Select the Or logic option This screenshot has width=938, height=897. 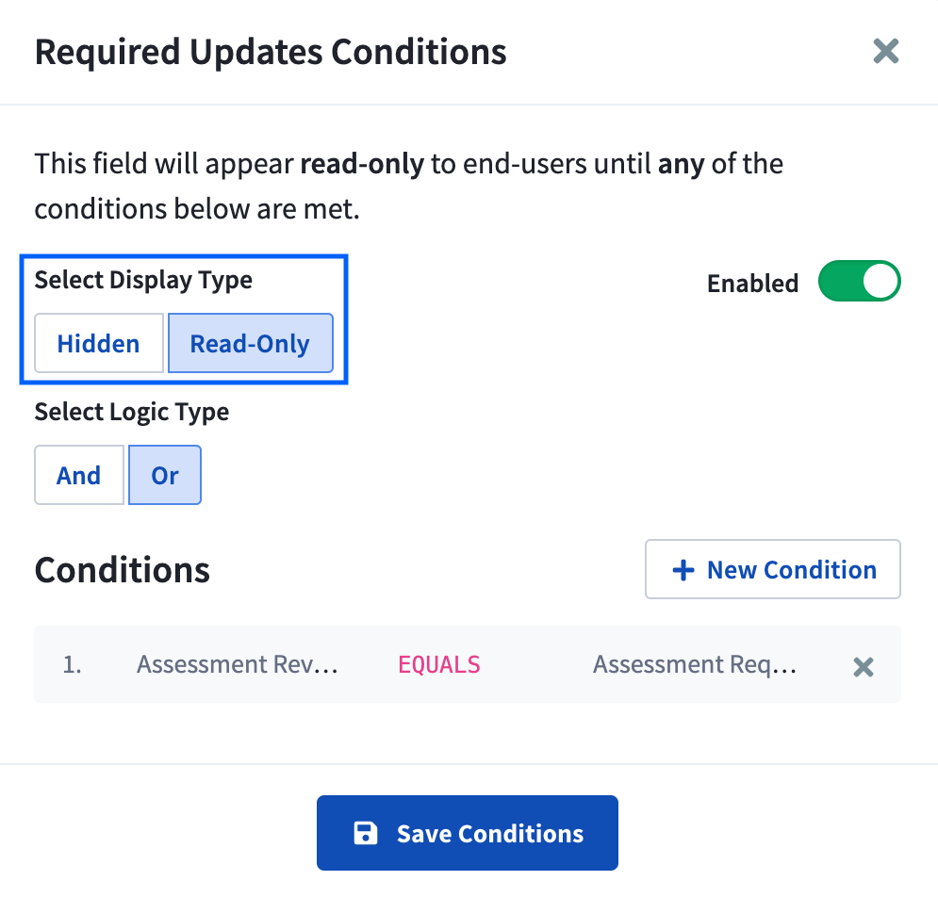(164, 475)
